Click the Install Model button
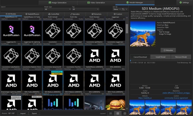Screen dimensions: 193x116 [x=161, y=57]
